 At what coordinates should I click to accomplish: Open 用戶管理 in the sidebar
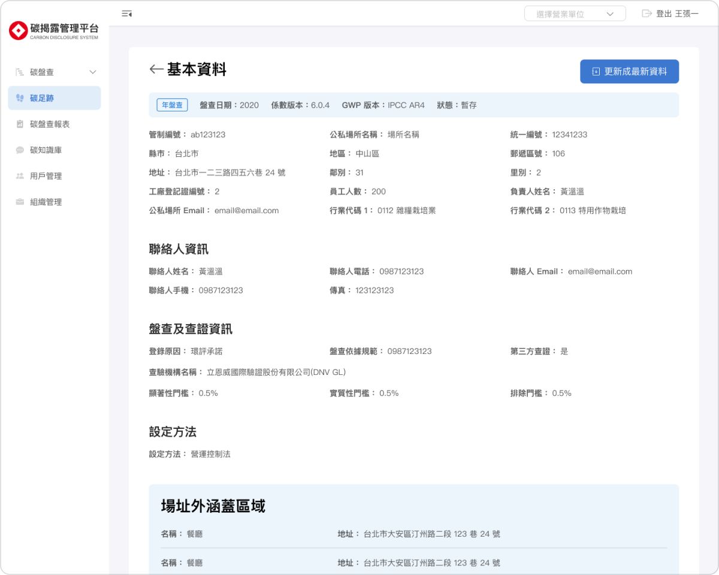coord(55,176)
